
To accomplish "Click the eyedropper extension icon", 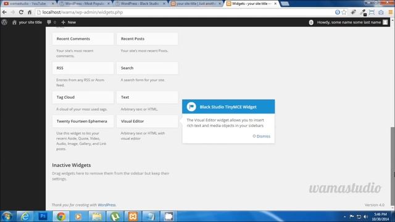I will pos(363,12).
